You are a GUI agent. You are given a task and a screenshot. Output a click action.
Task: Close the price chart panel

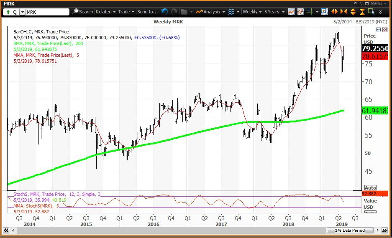tap(384, 30)
